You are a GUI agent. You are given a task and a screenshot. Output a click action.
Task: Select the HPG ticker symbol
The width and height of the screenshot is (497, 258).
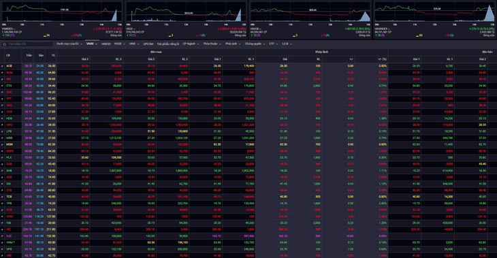click(9, 125)
